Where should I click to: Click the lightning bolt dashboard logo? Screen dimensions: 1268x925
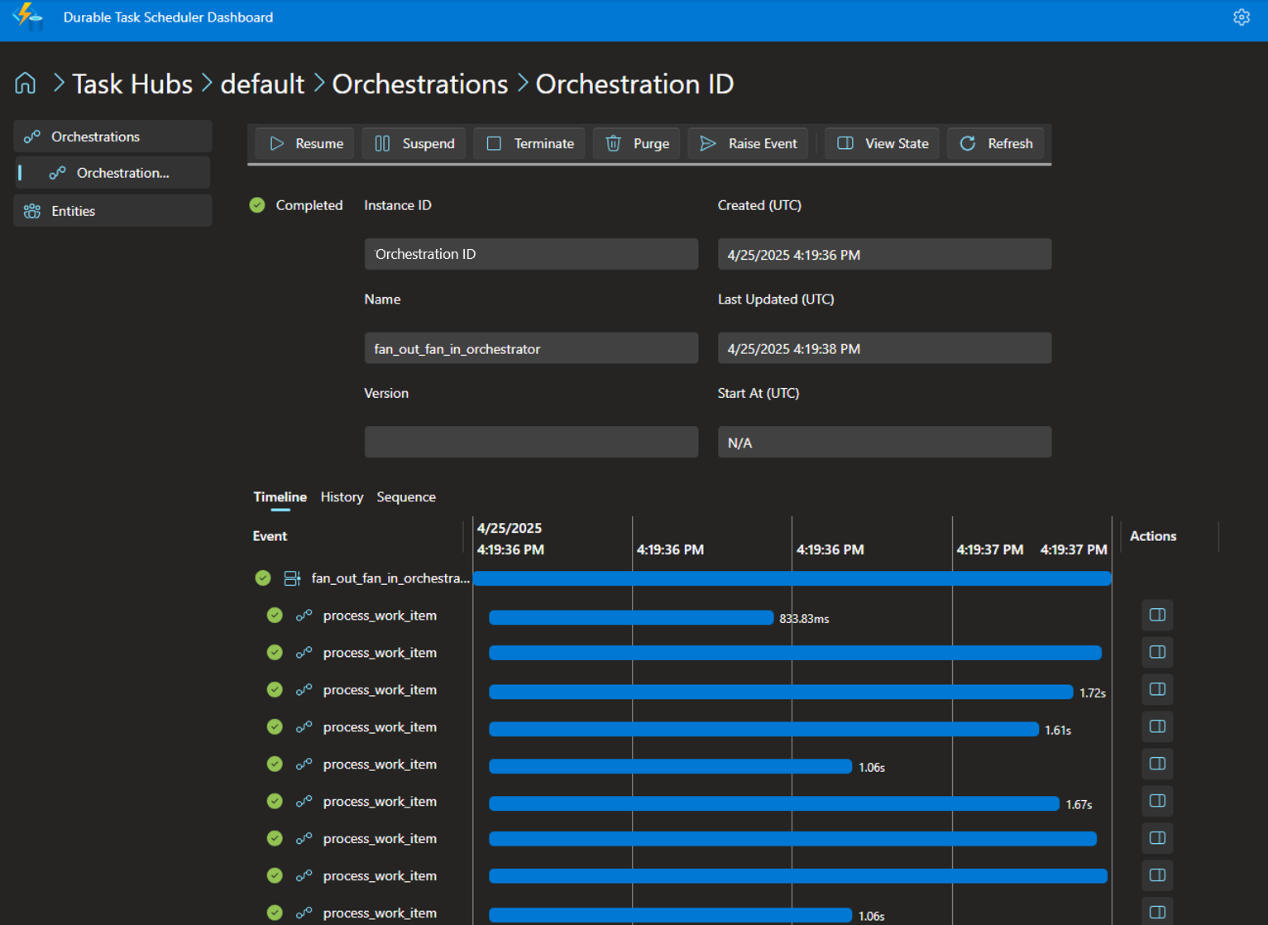coord(27,17)
